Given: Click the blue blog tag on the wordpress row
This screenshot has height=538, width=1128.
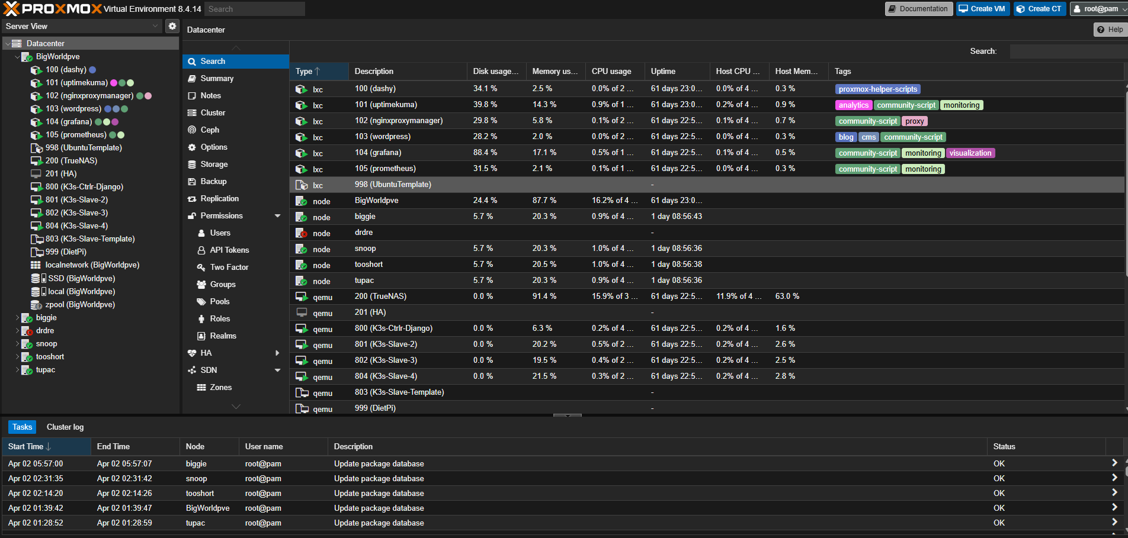Looking at the screenshot, I should [x=845, y=137].
